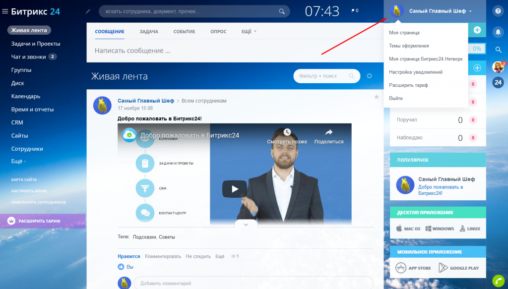Screen dimensions: 508x289
Task: Mark the post with the star icon
Action: (x=376, y=97)
